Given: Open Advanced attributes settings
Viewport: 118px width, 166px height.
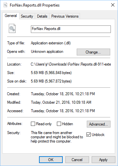Looking at the screenshot, I should [x=98, y=124].
